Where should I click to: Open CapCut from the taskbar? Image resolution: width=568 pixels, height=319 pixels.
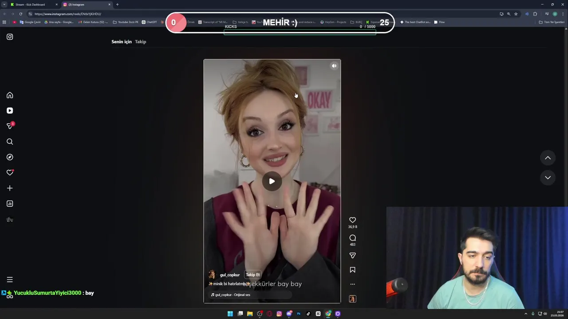[318, 314]
